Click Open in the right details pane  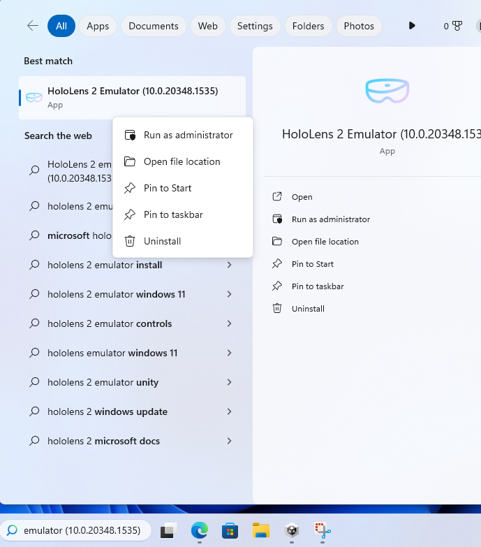(x=302, y=197)
